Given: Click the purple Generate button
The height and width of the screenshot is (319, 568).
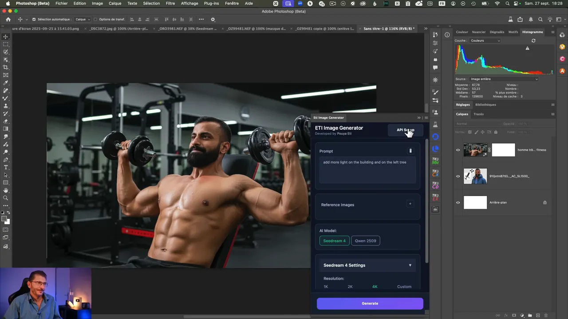Looking at the screenshot, I should click(x=370, y=303).
